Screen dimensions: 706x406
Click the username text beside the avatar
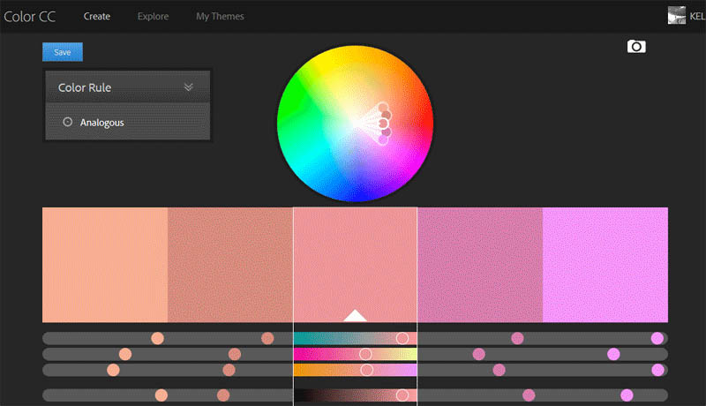pos(696,16)
